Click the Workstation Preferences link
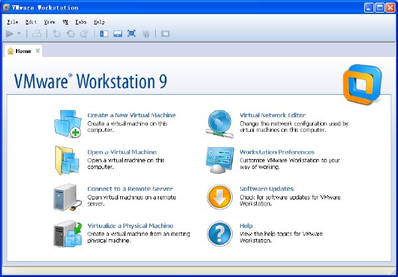The width and height of the screenshot is (398, 277). pos(277,152)
